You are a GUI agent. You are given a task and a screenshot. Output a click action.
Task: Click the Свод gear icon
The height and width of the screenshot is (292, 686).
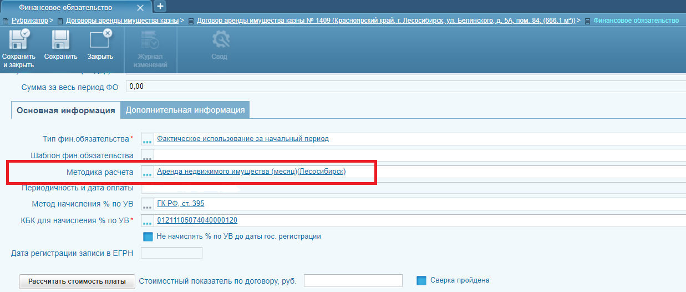221,41
